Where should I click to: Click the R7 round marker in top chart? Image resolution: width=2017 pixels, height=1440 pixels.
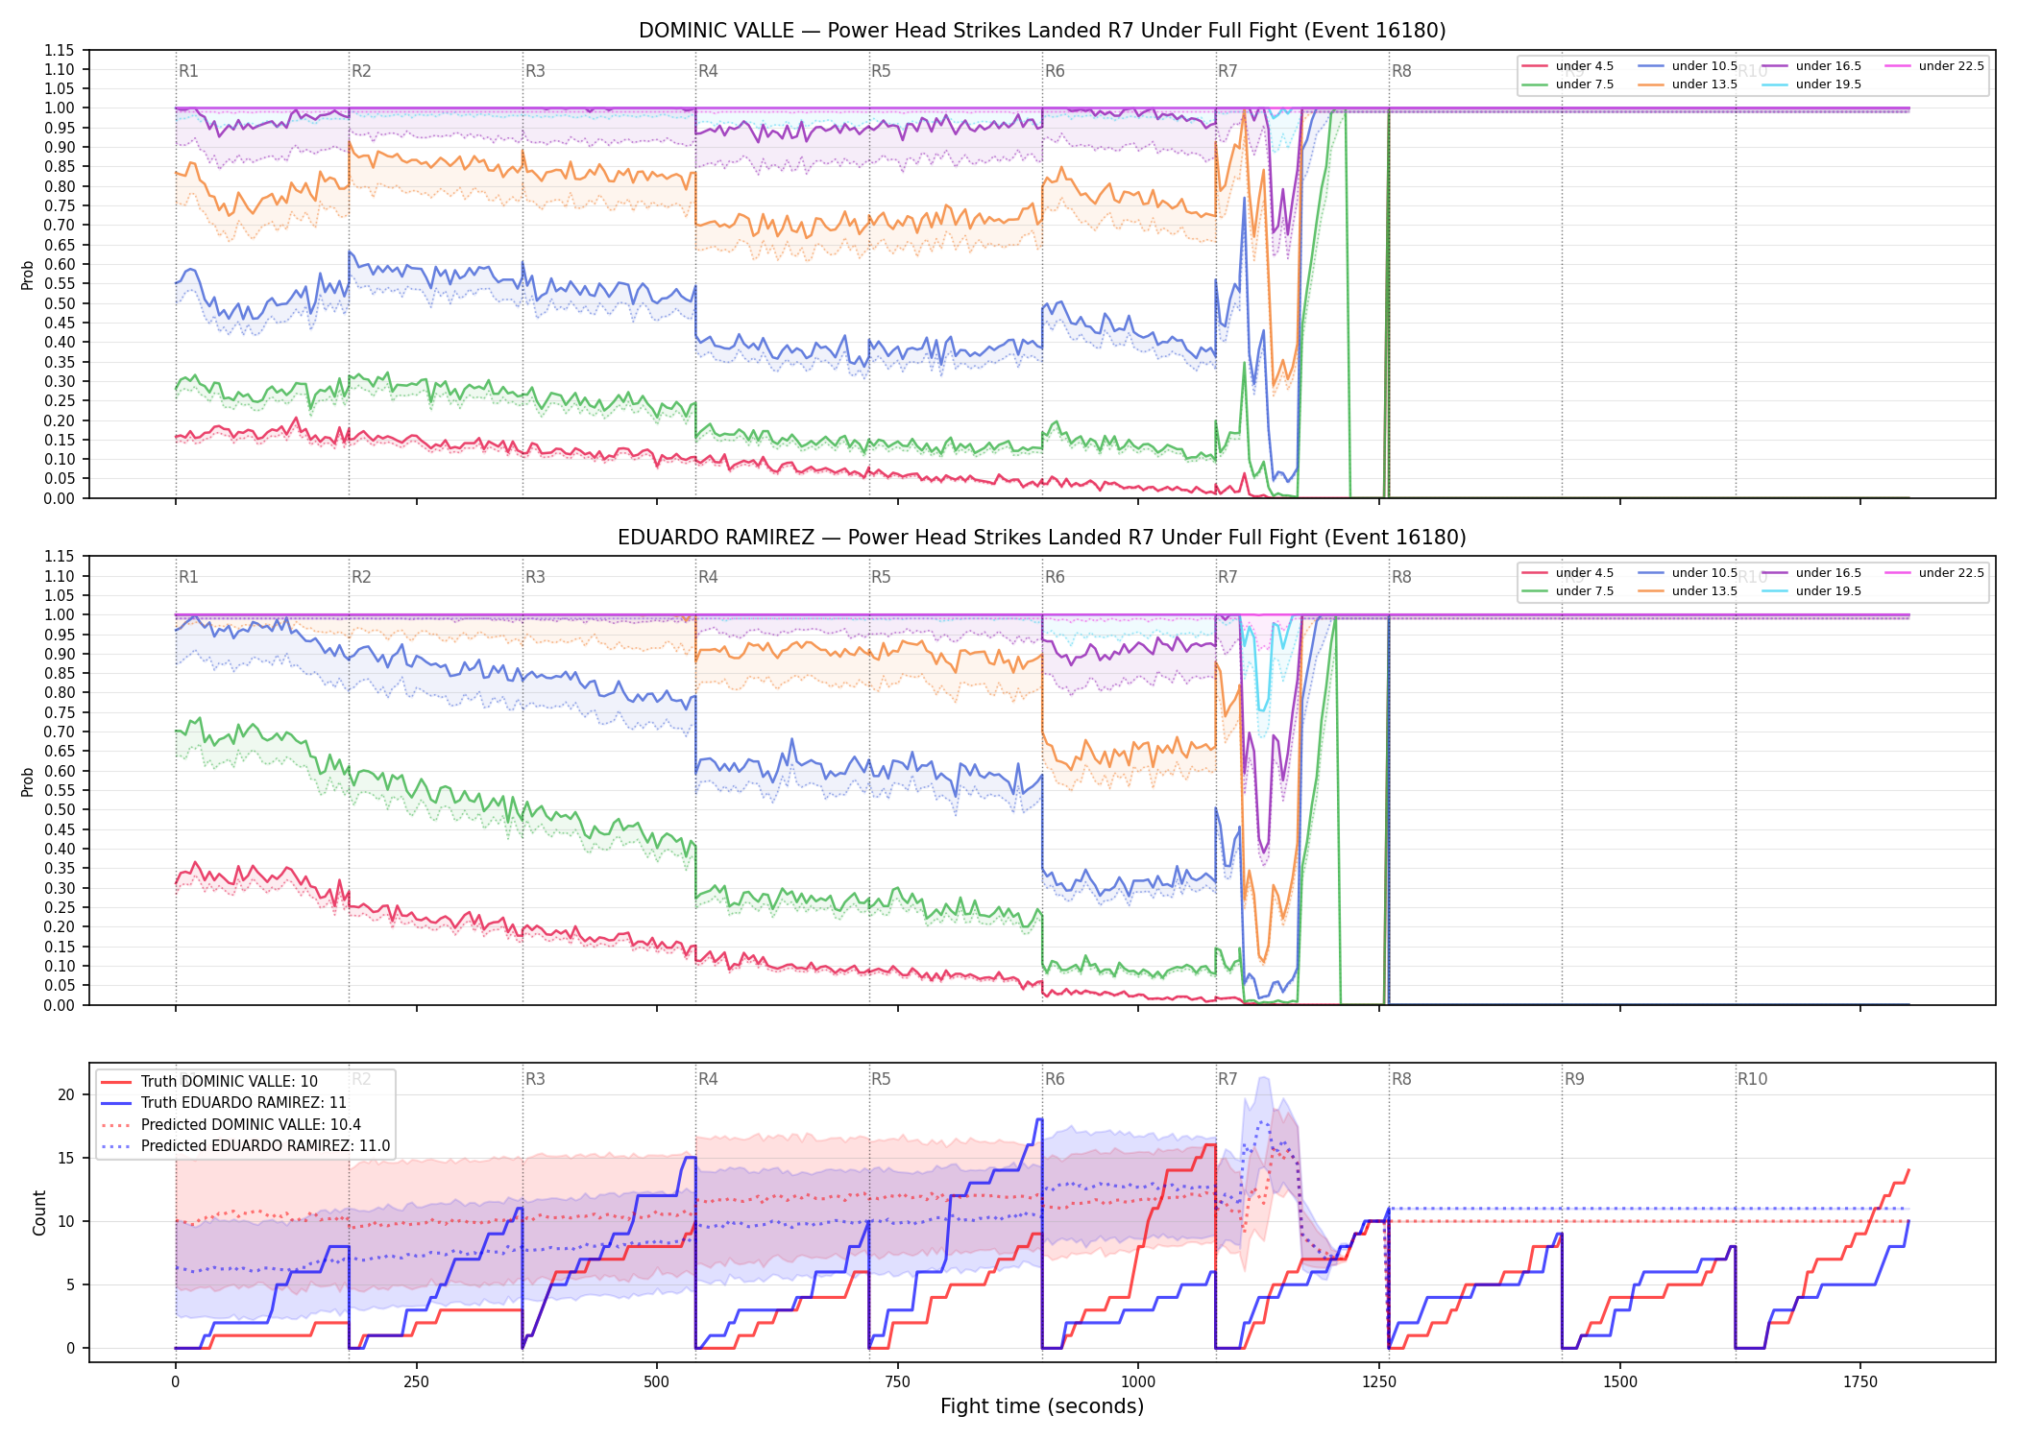tap(1227, 71)
